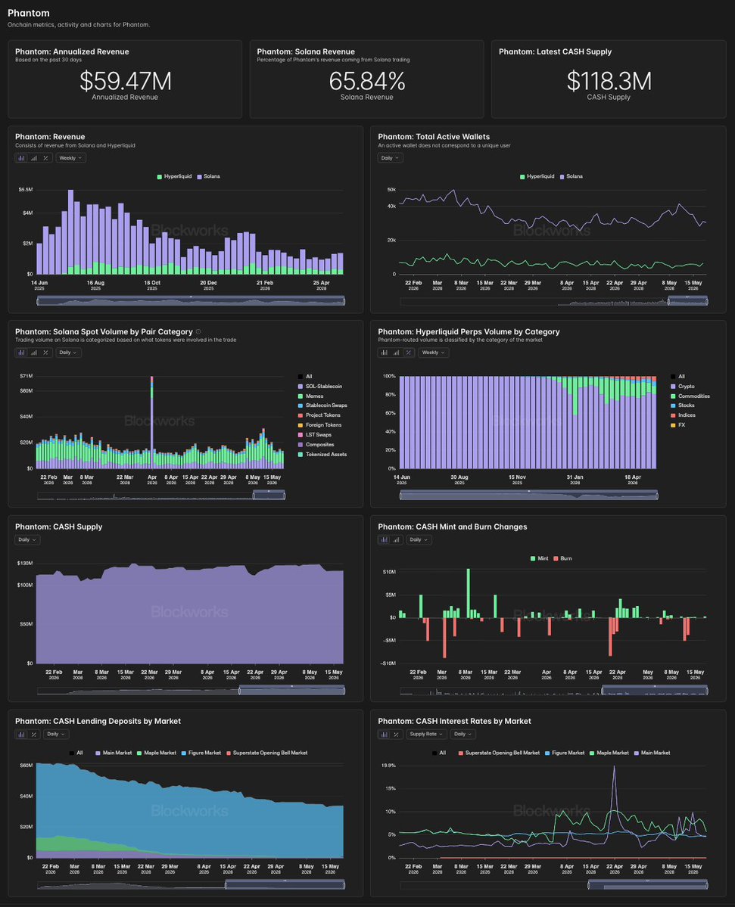Switch Phantom: Revenue chart to percentage view

click(x=45, y=158)
